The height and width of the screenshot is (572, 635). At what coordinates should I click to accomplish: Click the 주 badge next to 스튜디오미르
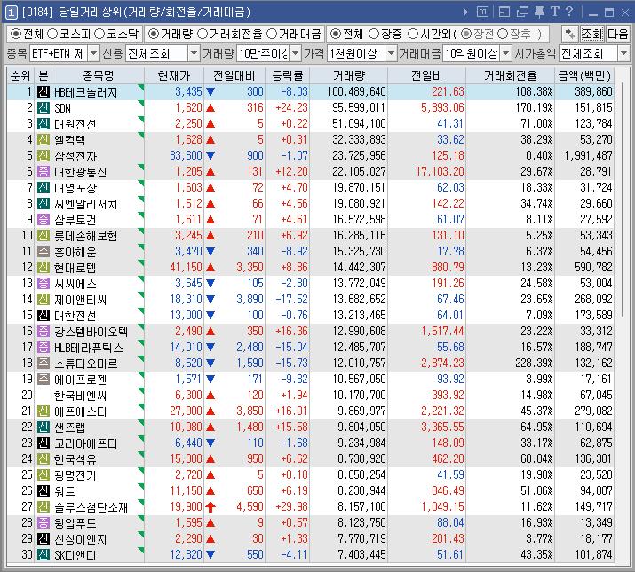[44, 363]
